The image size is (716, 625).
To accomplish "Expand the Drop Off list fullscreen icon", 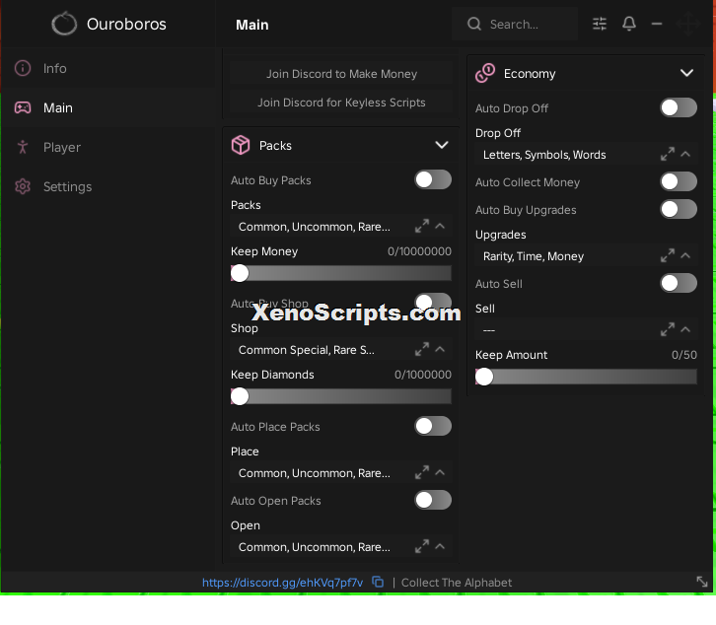I will (667, 155).
